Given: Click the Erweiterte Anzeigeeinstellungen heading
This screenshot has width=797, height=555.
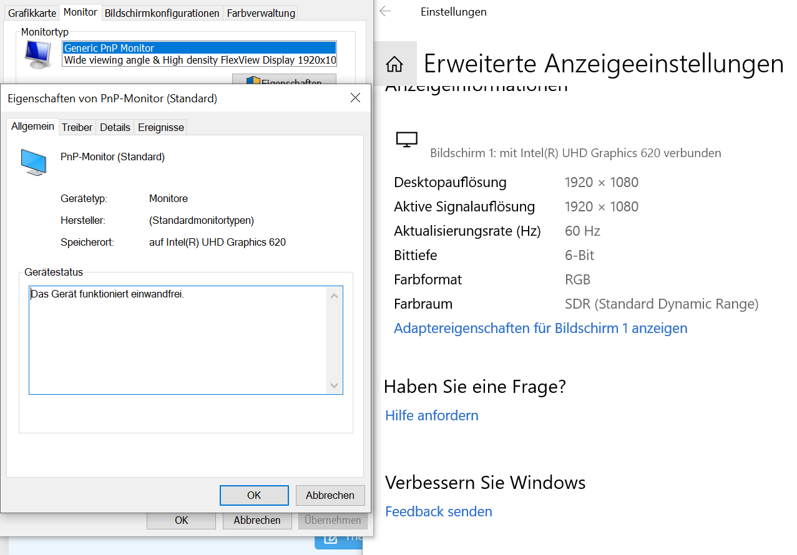Looking at the screenshot, I should coord(604,64).
